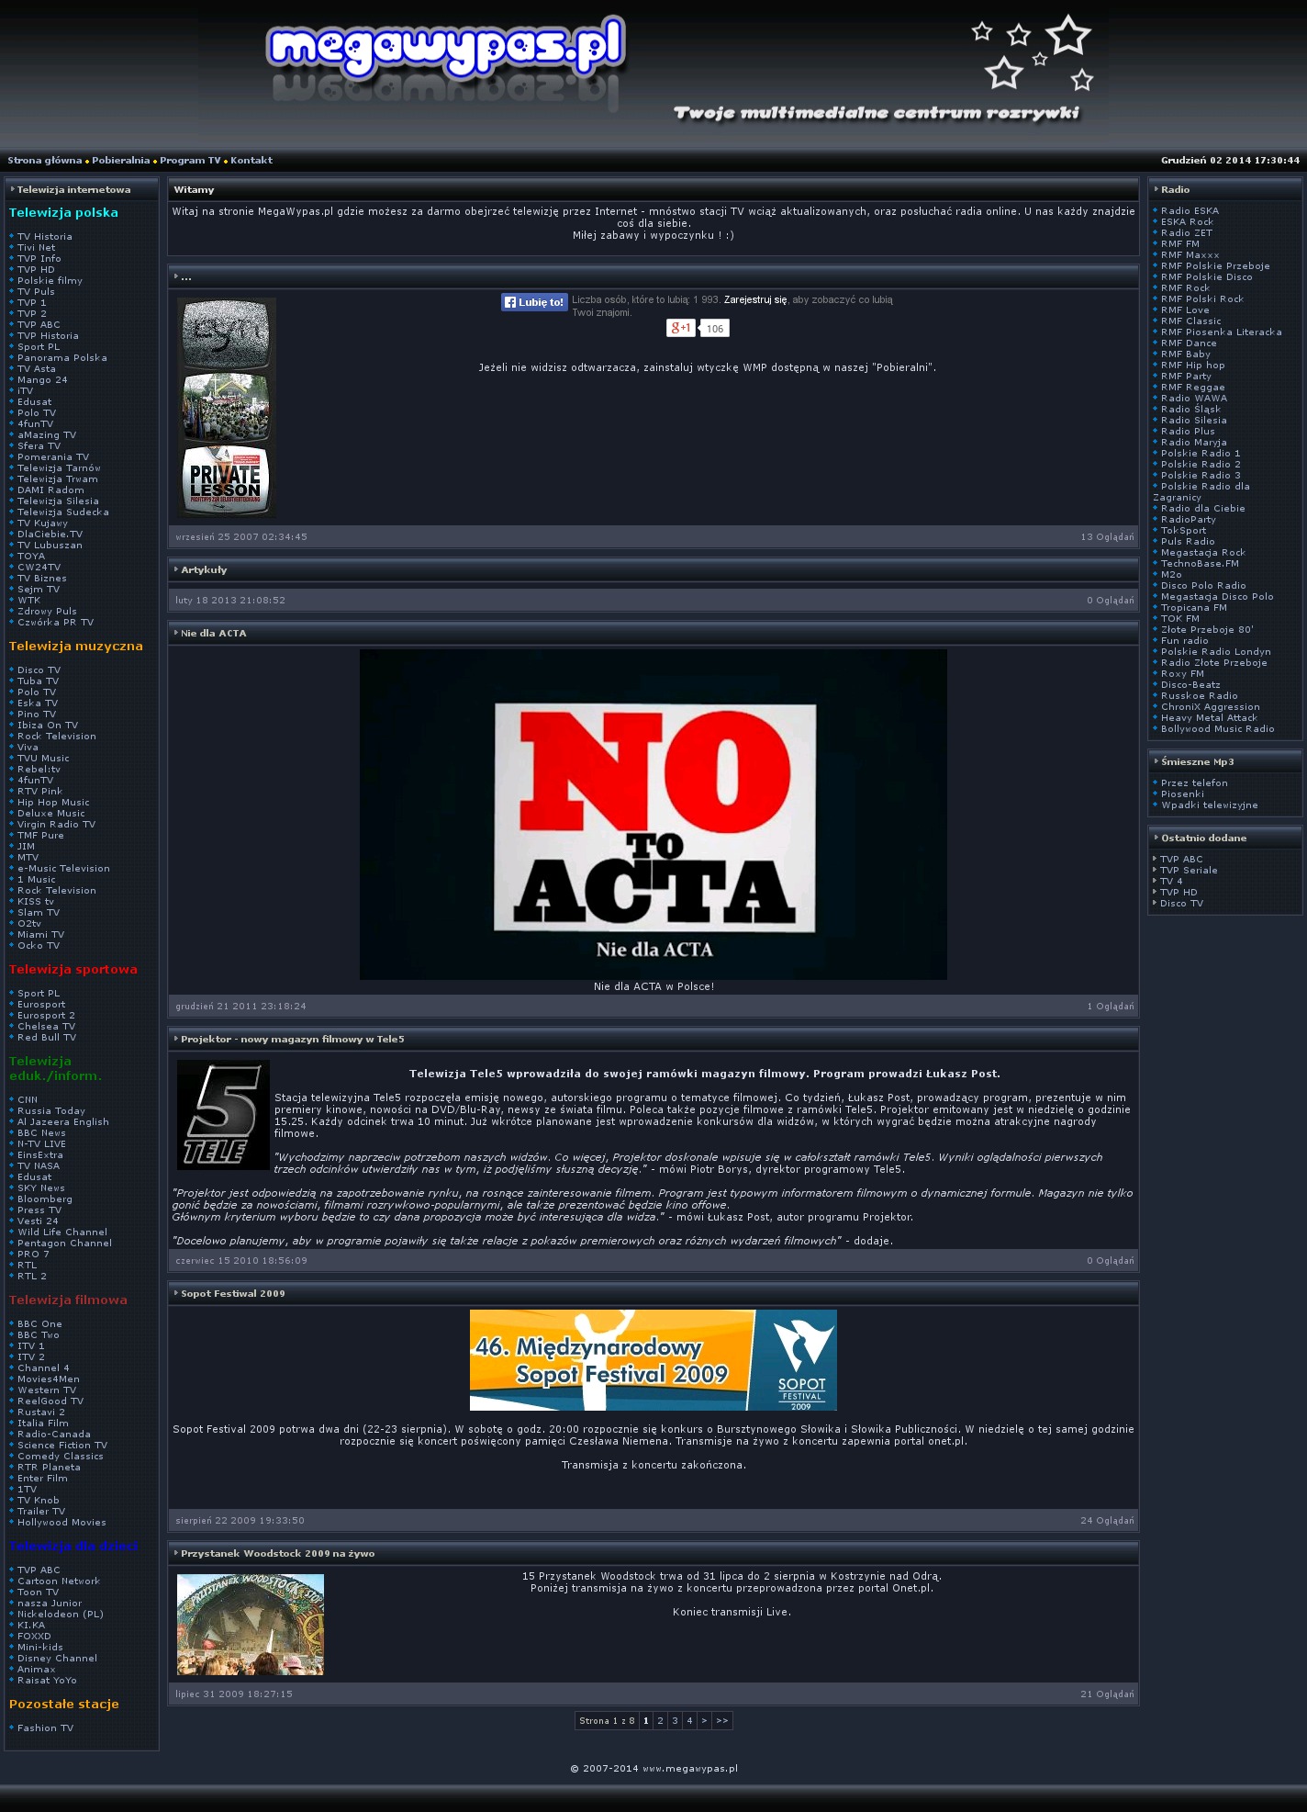Watch the TVP 1 channel
The width and height of the screenshot is (1307, 1812).
(32, 303)
